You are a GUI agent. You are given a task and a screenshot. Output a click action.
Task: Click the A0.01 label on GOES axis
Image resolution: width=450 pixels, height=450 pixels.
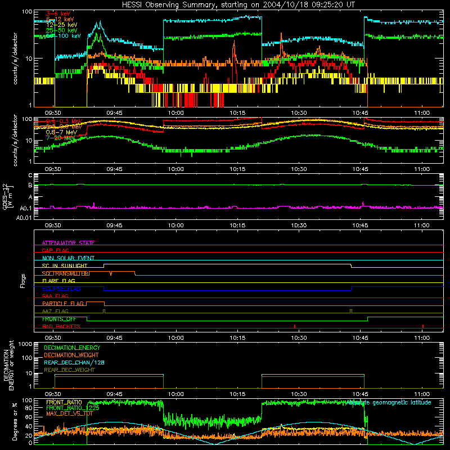[x=24, y=218]
